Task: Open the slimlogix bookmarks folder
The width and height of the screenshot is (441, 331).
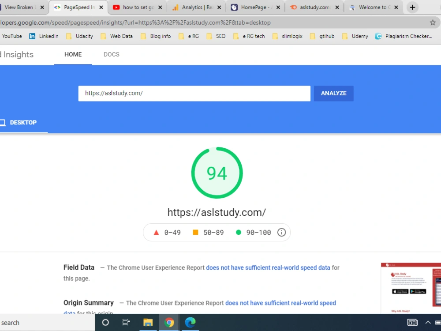Action: coord(288,36)
